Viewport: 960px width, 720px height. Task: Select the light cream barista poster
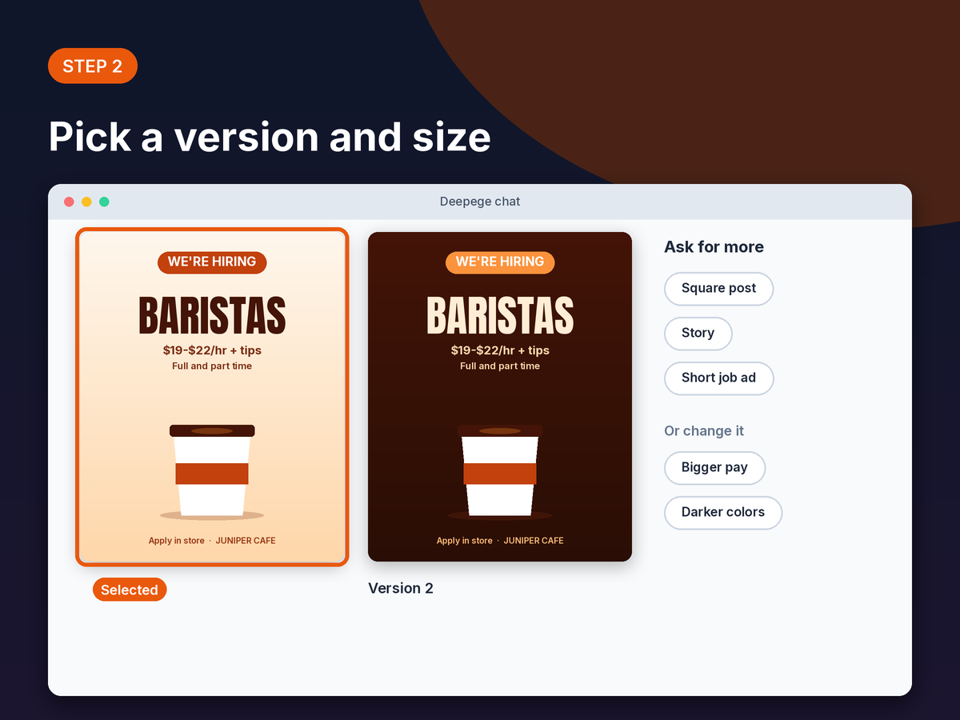tap(212, 397)
